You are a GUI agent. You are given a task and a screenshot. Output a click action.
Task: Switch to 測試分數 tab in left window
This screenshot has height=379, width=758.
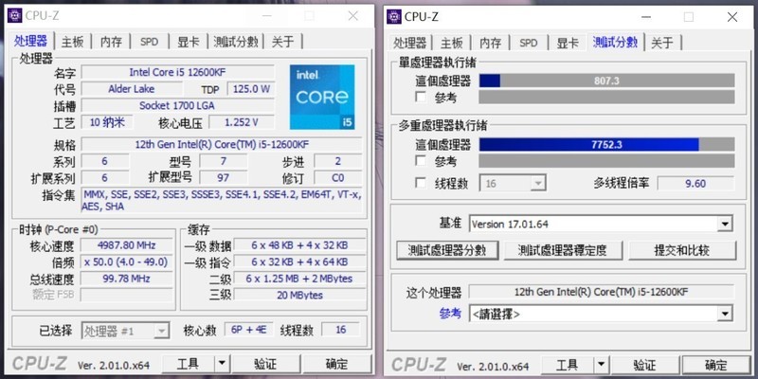pyautogui.click(x=236, y=42)
